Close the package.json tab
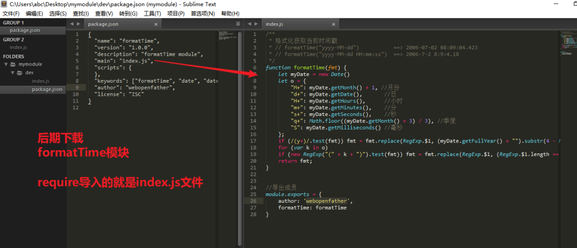 point(156,24)
